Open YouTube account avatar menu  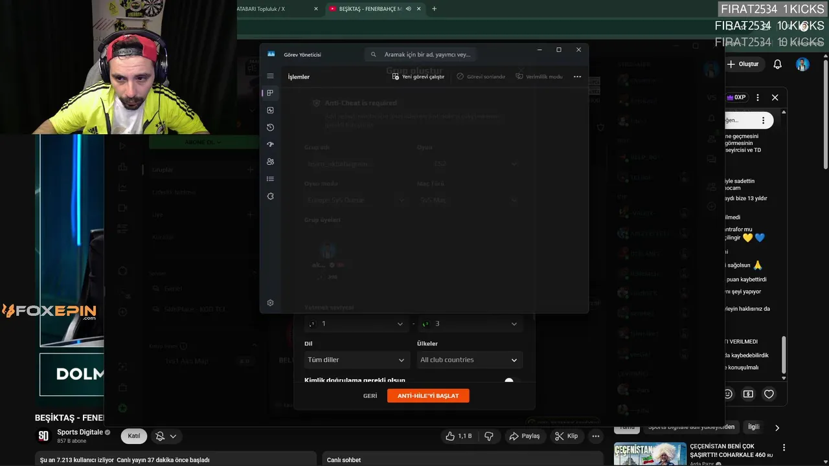802,64
